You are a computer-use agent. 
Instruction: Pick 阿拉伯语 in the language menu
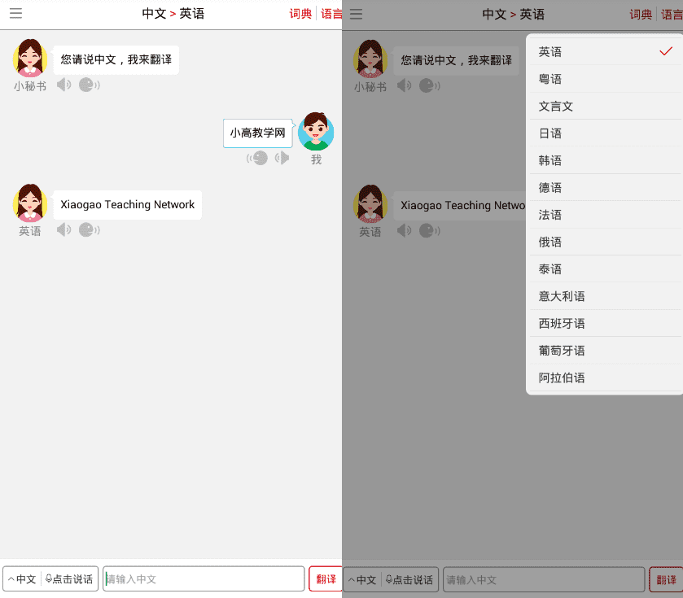click(604, 378)
